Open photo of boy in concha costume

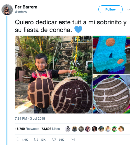[x=54, y=75]
